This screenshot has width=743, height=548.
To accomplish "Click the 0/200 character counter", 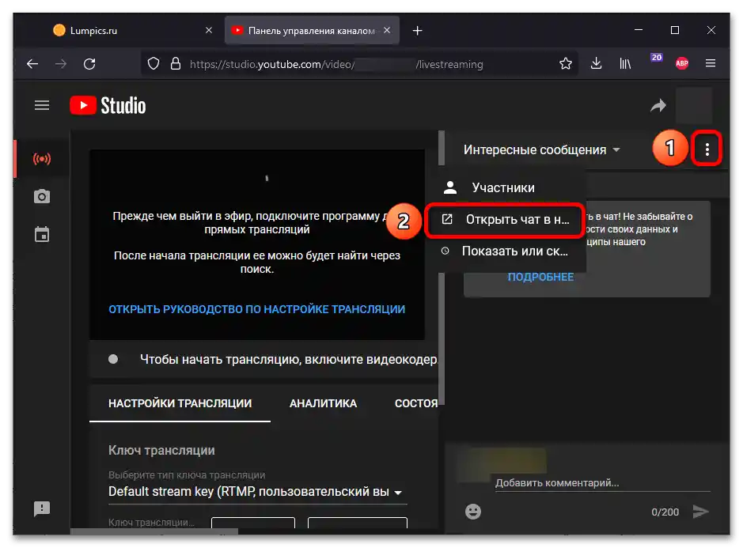I will 665,512.
